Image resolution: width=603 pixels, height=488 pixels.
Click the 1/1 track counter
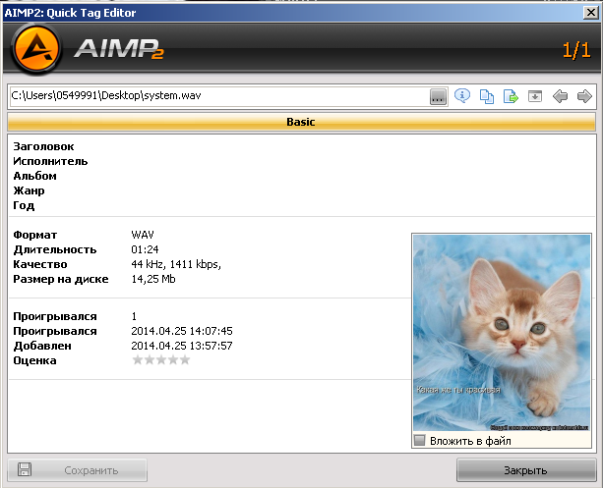coord(576,50)
